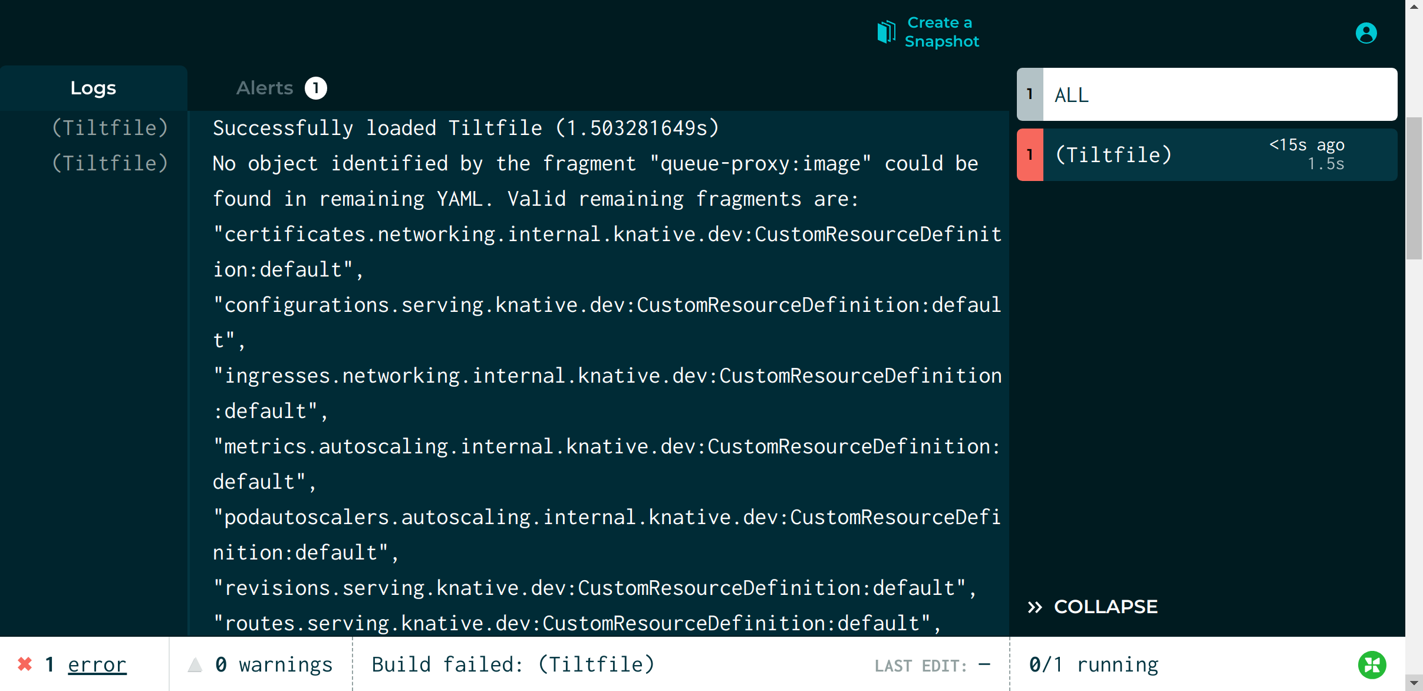Image resolution: width=1423 pixels, height=691 pixels.
Task: Click the revisions.serving.knative.dev log line
Action: click(595, 588)
